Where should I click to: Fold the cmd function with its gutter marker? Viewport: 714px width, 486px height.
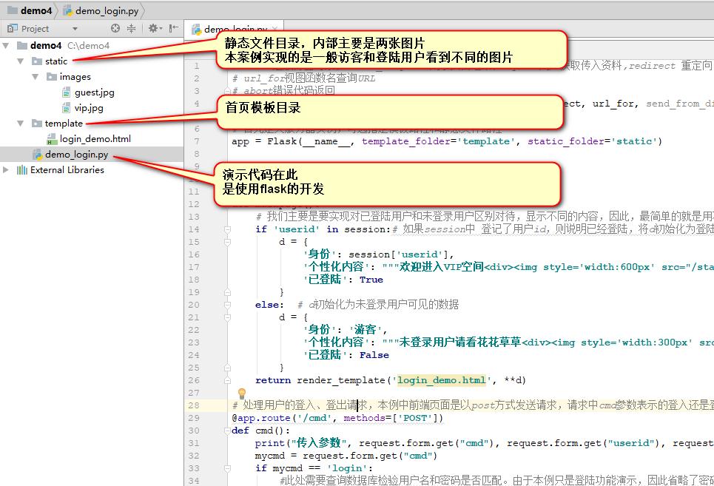click(228, 431)
